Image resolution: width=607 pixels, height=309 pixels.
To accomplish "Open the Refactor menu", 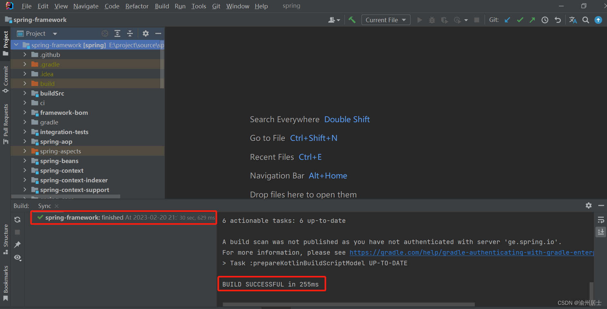I will (137, 6).
